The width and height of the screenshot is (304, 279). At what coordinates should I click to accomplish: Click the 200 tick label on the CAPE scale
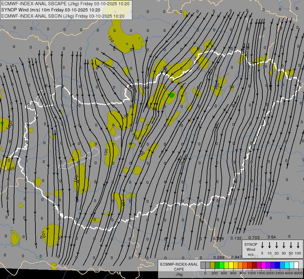pyautogui.click(x=215, y=273)
